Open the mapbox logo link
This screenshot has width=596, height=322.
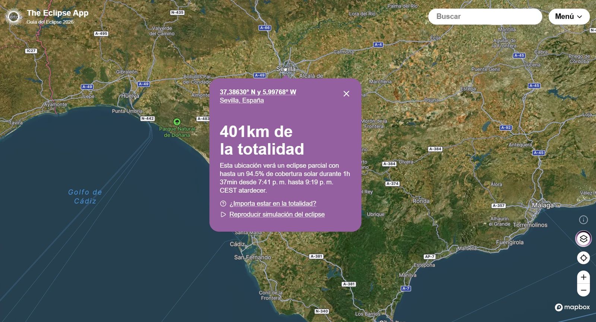click(x=572, y=307)
